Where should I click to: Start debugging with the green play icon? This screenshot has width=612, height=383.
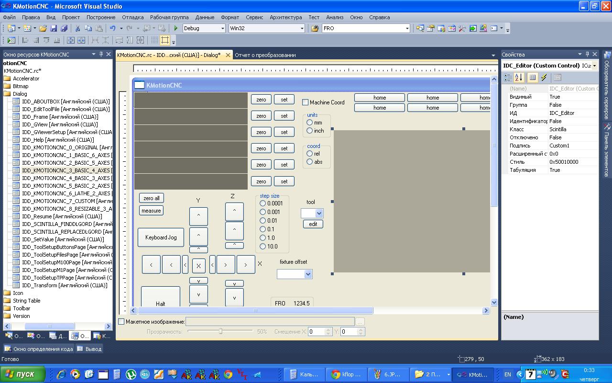click(176, 28)
